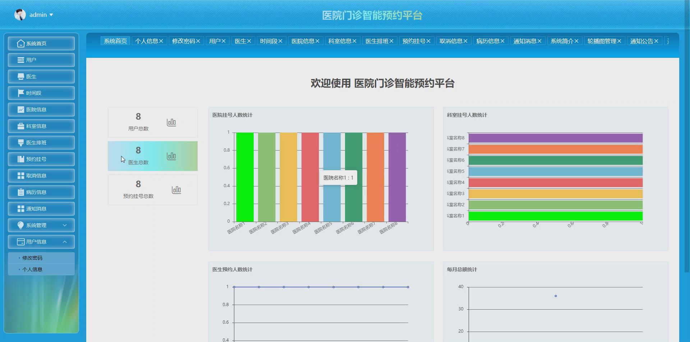This screenshot has height=342, width=690.
Task: Close the 预约挂号 tab
Action: 428,41
